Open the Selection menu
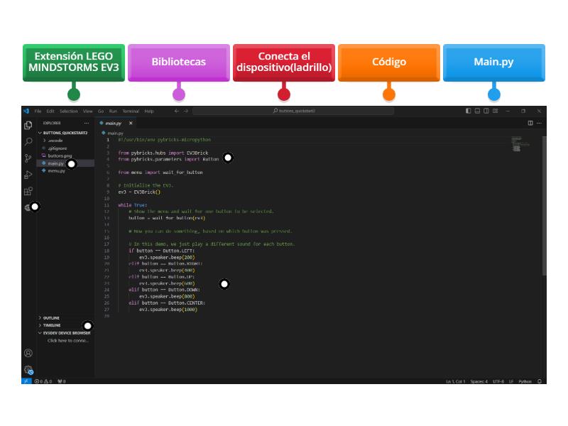This screenshot has height=426, width=568. click(69, 111)
